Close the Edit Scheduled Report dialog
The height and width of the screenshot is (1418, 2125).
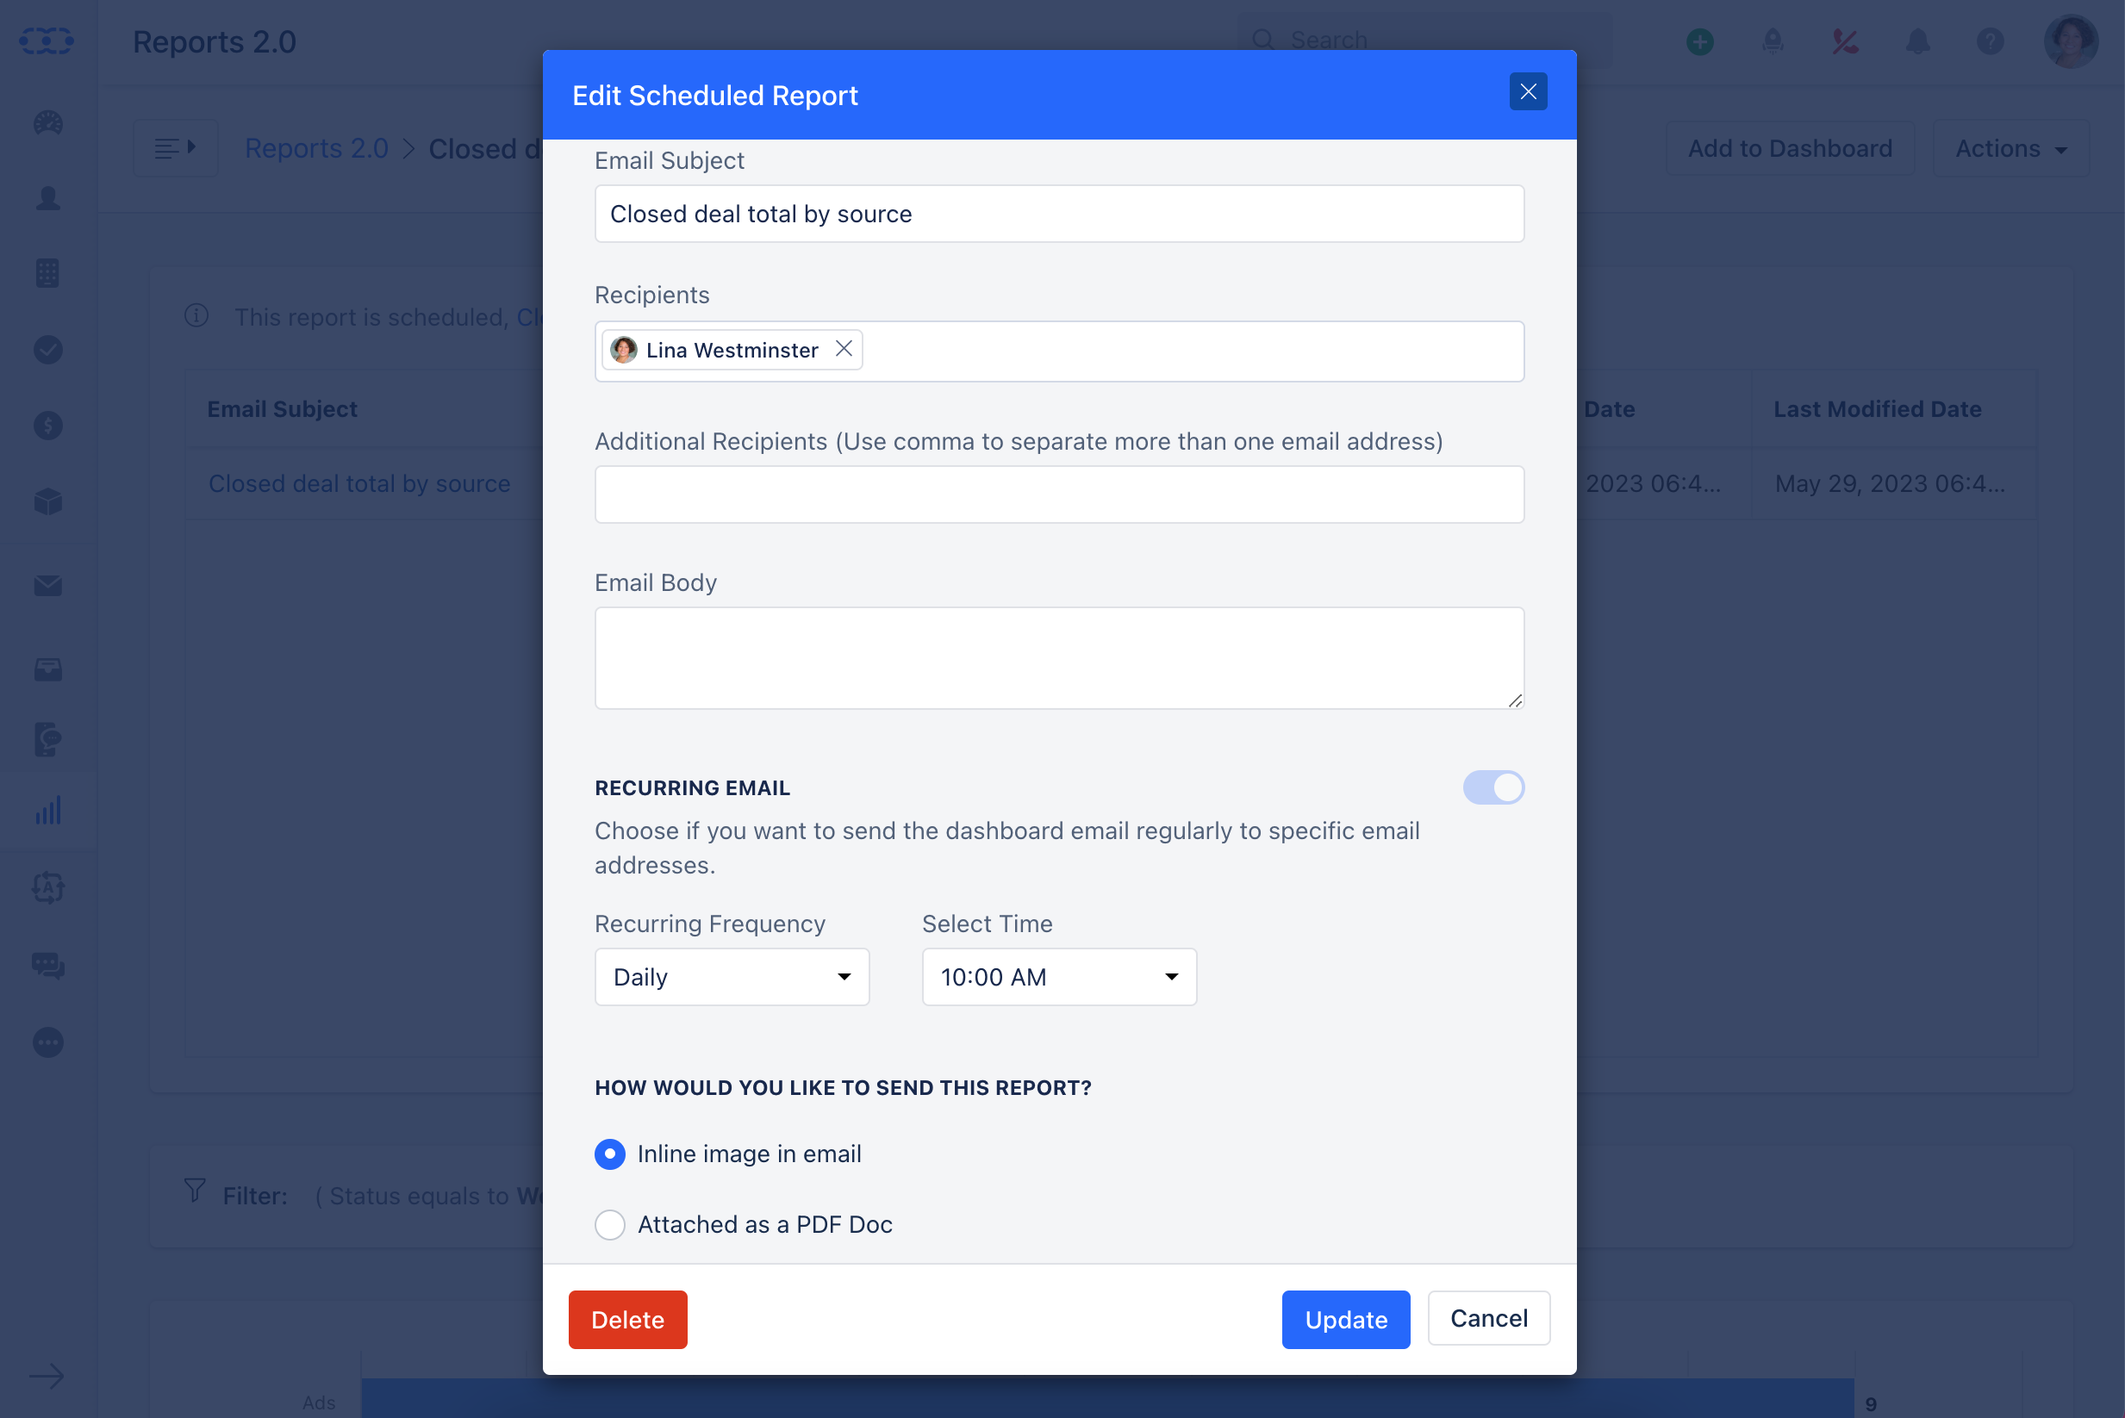tap(1528, 91)
